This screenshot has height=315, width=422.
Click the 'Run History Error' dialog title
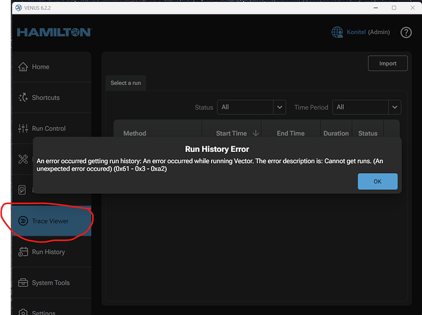[217, 149]
